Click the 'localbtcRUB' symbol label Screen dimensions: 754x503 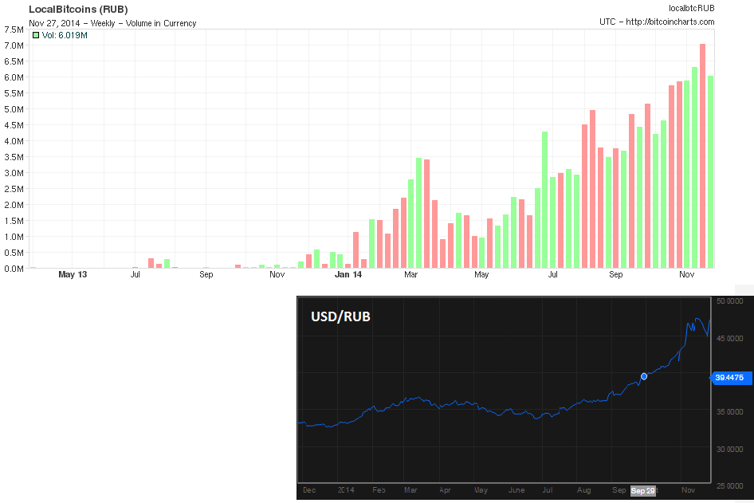(x=689, y=8)
